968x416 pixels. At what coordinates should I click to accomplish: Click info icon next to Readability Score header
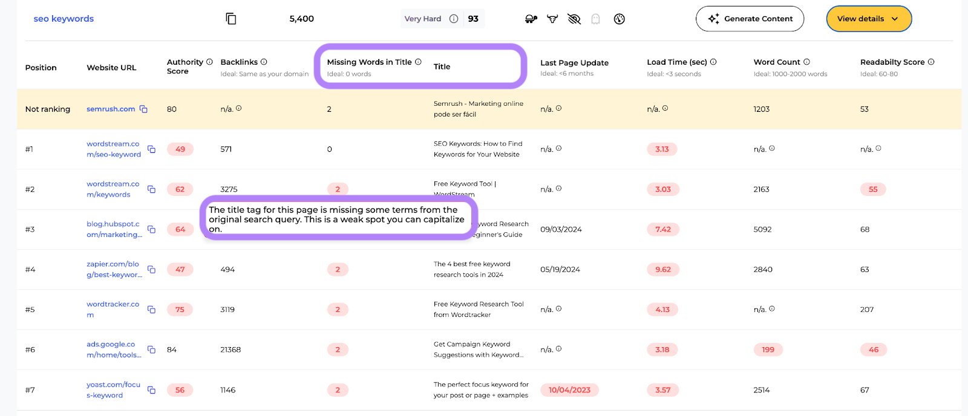click(931, 62)
